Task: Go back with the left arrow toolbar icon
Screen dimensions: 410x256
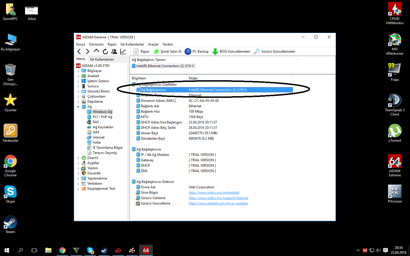Action: point(79,51)
